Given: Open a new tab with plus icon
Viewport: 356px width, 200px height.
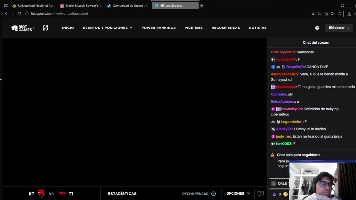Looking at the screenshot, I should 202,6.
